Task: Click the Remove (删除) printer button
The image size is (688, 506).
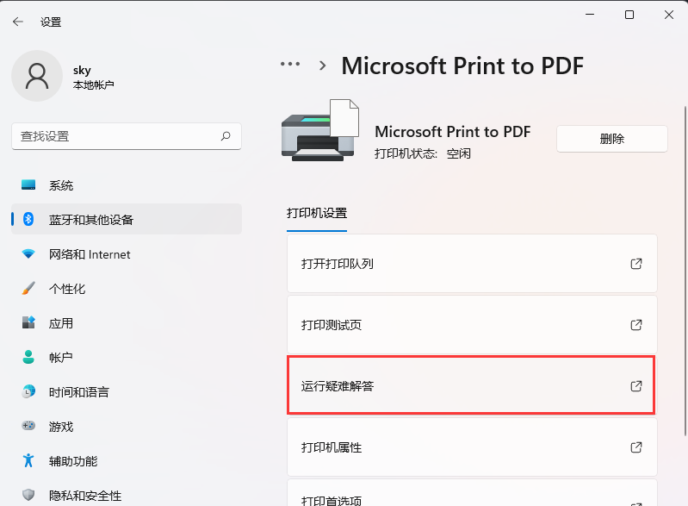Action: (611, 139)
